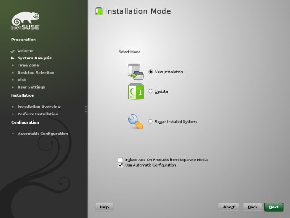Select the New Installation radio button

[x=150, y=72]
